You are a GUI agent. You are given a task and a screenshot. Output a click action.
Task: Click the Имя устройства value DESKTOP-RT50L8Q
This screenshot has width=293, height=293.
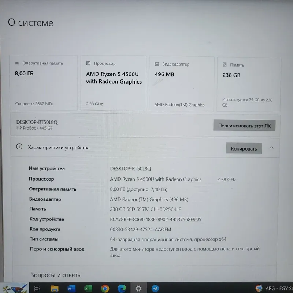130,169
